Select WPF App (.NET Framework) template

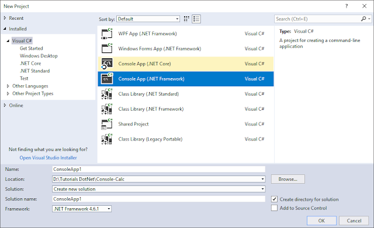point(186,34)
